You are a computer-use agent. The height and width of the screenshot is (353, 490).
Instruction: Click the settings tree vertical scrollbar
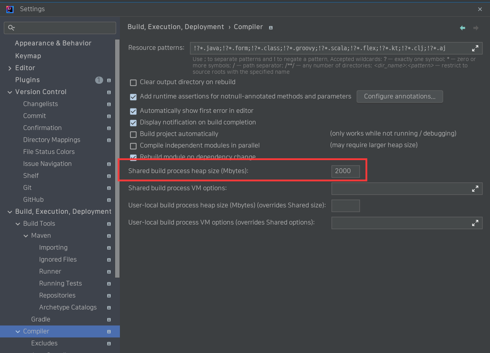click(117, 158)
